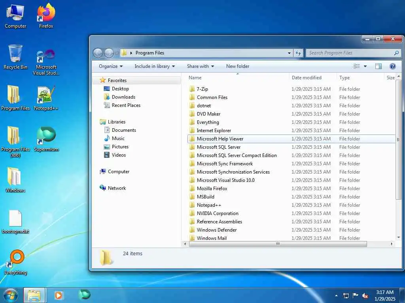The height and width of the screenshot is (303, 405).
Task: Select the Supermium desktop shortcut
Action: click(x=46, y=139)
